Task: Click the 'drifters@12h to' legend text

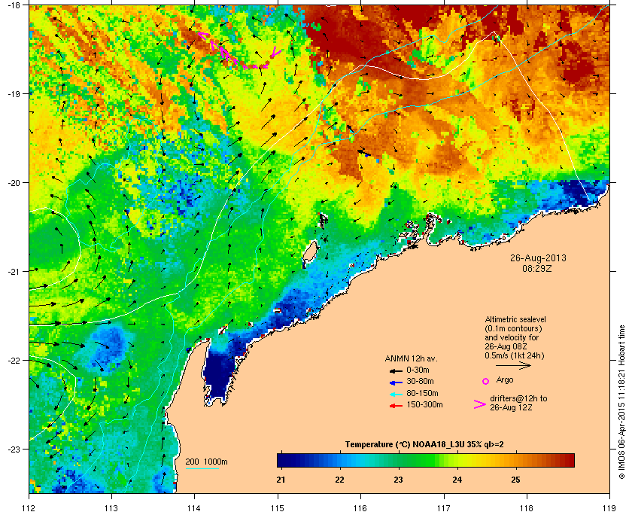Action: tap(518, 398)
